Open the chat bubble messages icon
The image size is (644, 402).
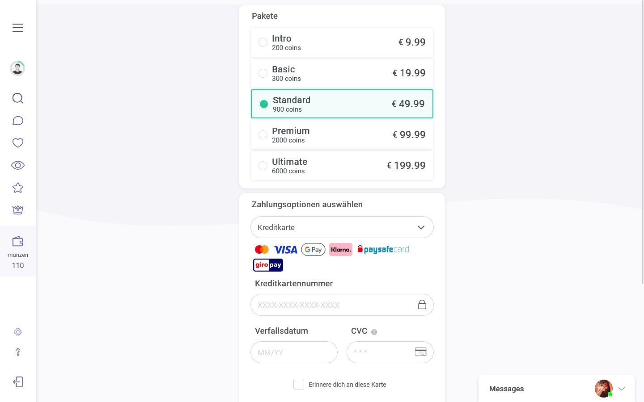[18, 121]
